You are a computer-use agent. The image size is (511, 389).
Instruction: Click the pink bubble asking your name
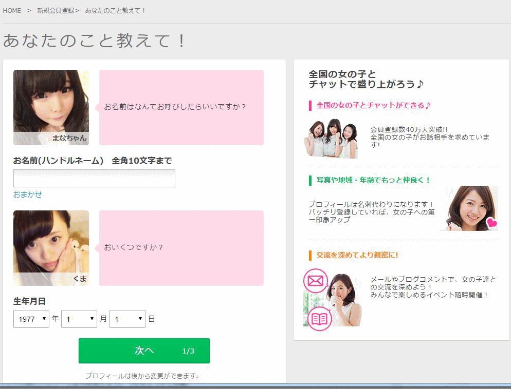181,107
